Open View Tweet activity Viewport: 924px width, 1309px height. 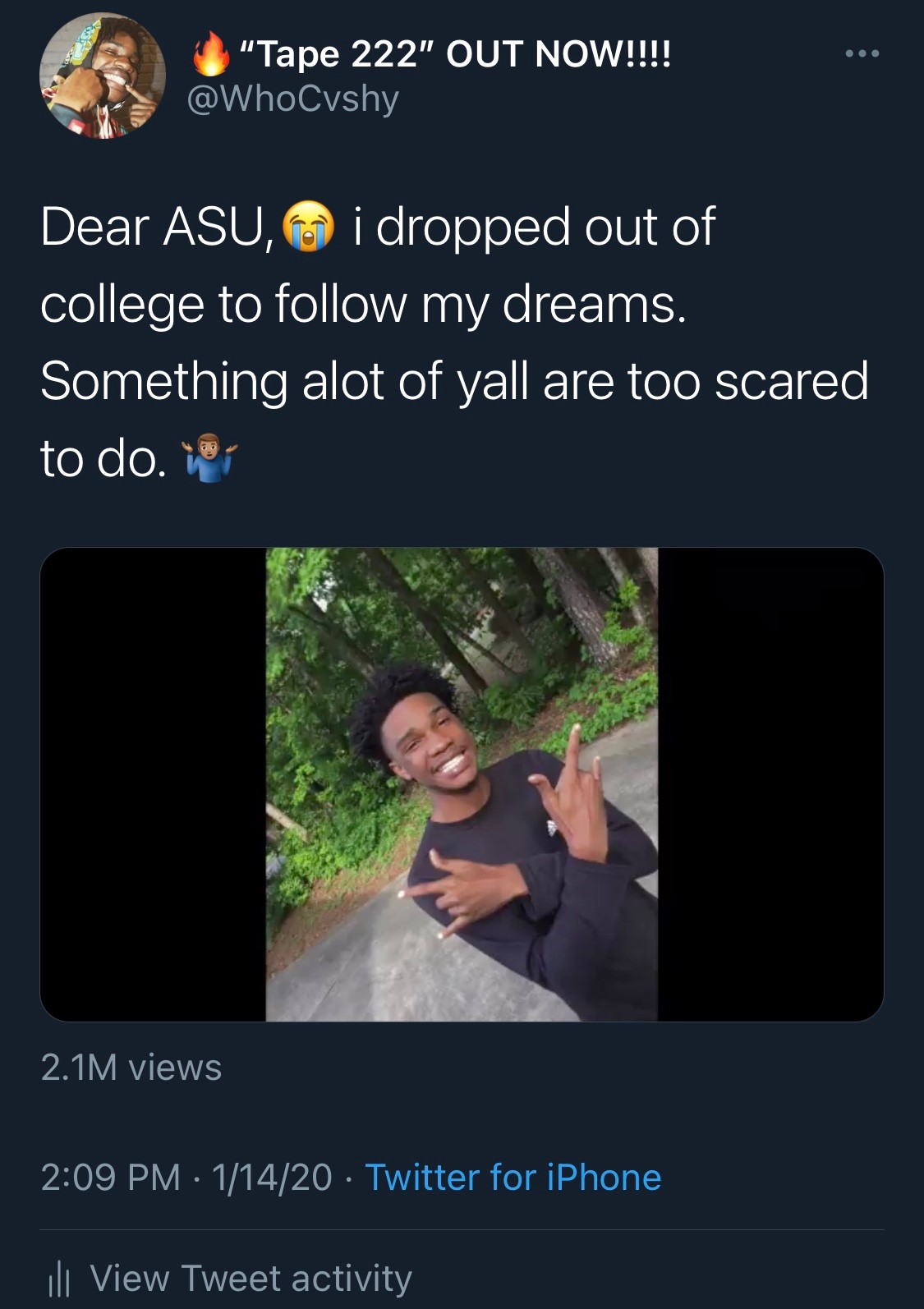[251, 1279]
